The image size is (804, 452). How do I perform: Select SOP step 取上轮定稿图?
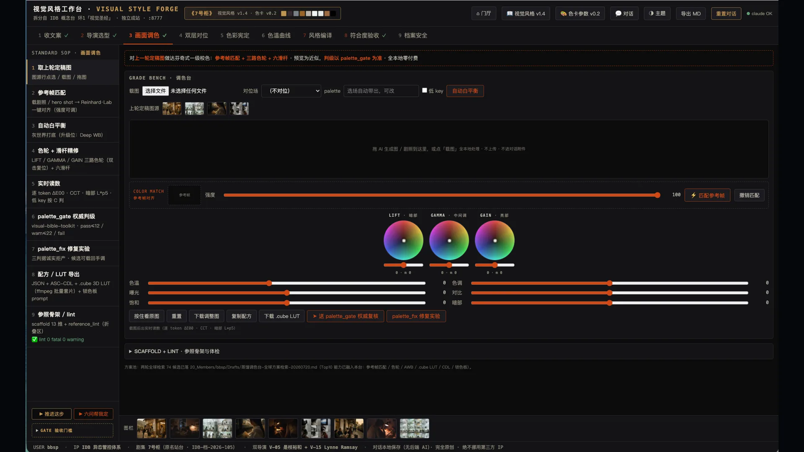73,72
